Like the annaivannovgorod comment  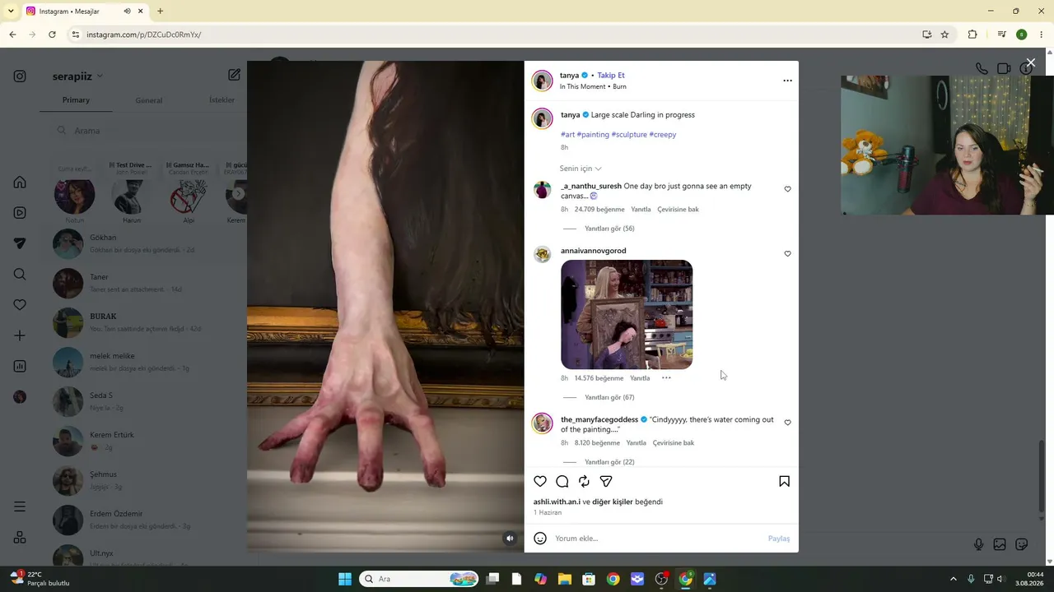787,254
